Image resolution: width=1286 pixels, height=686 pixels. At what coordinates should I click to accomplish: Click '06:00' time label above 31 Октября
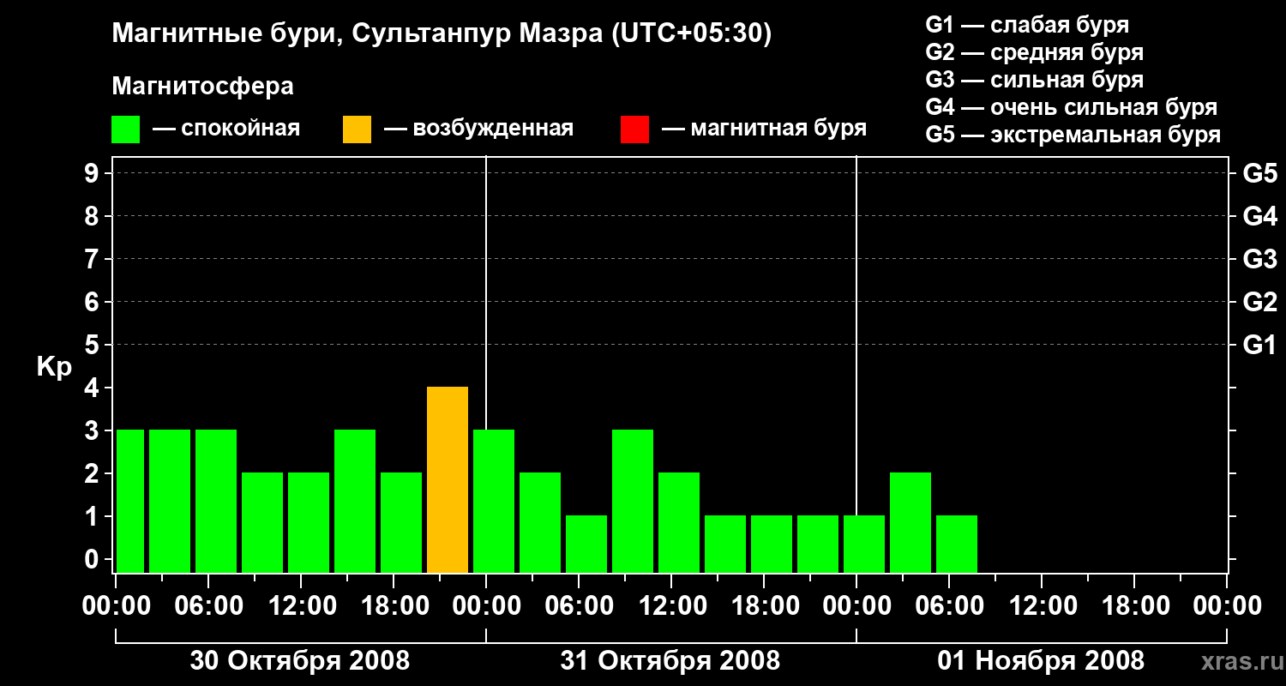(579, 605)
